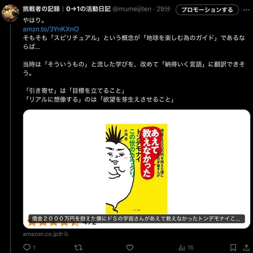Bookmark this post
The image size is (253, 253).
233,248
